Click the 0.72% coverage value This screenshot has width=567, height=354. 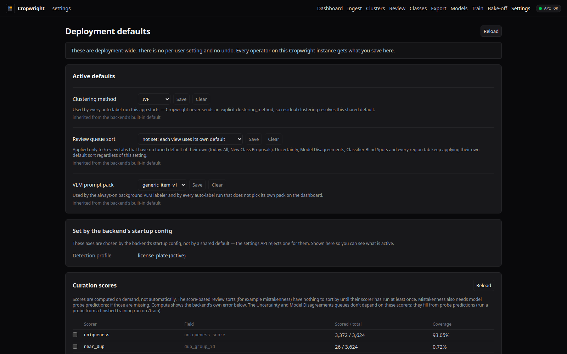[x=439, y=347]
